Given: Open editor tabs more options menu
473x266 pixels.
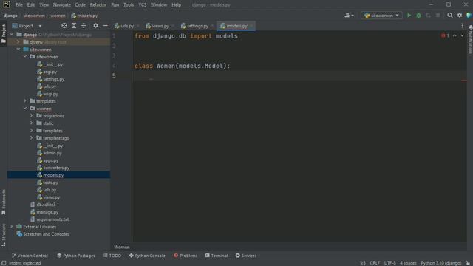Looking at the screenshot, I should click(462, 26).
